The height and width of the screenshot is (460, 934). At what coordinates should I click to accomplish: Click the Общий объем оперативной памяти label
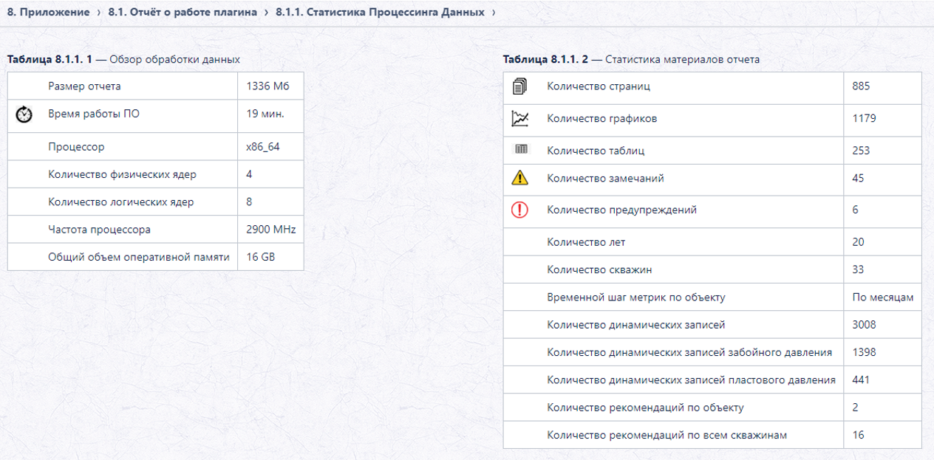[139, 257]
